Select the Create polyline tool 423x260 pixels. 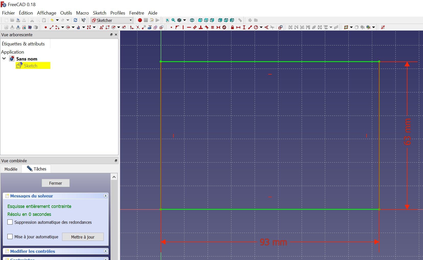pos(102,27)
